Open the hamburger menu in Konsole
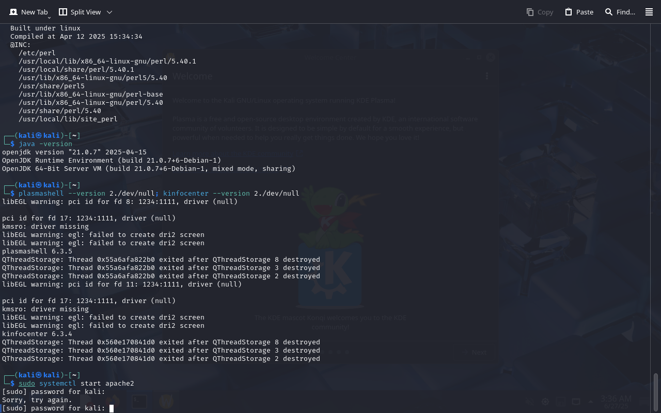Viewport: 661px width, 413px height. (649, 12)
